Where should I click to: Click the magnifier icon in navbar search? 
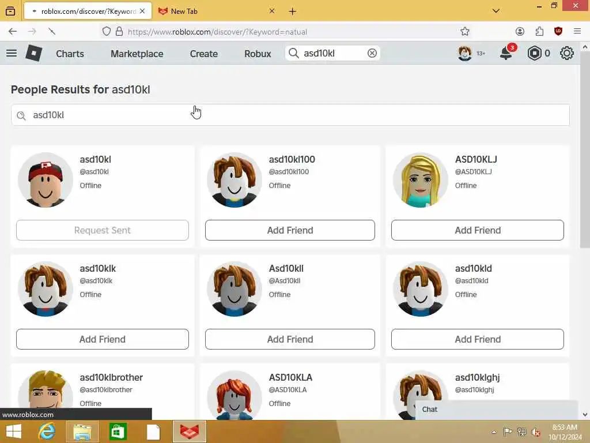click(293, 53)
